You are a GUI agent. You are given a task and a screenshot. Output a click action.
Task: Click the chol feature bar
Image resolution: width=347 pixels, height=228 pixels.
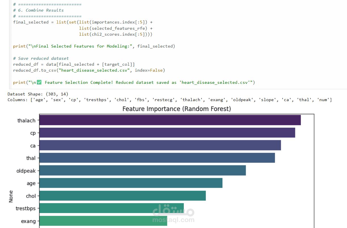point(122,196)
